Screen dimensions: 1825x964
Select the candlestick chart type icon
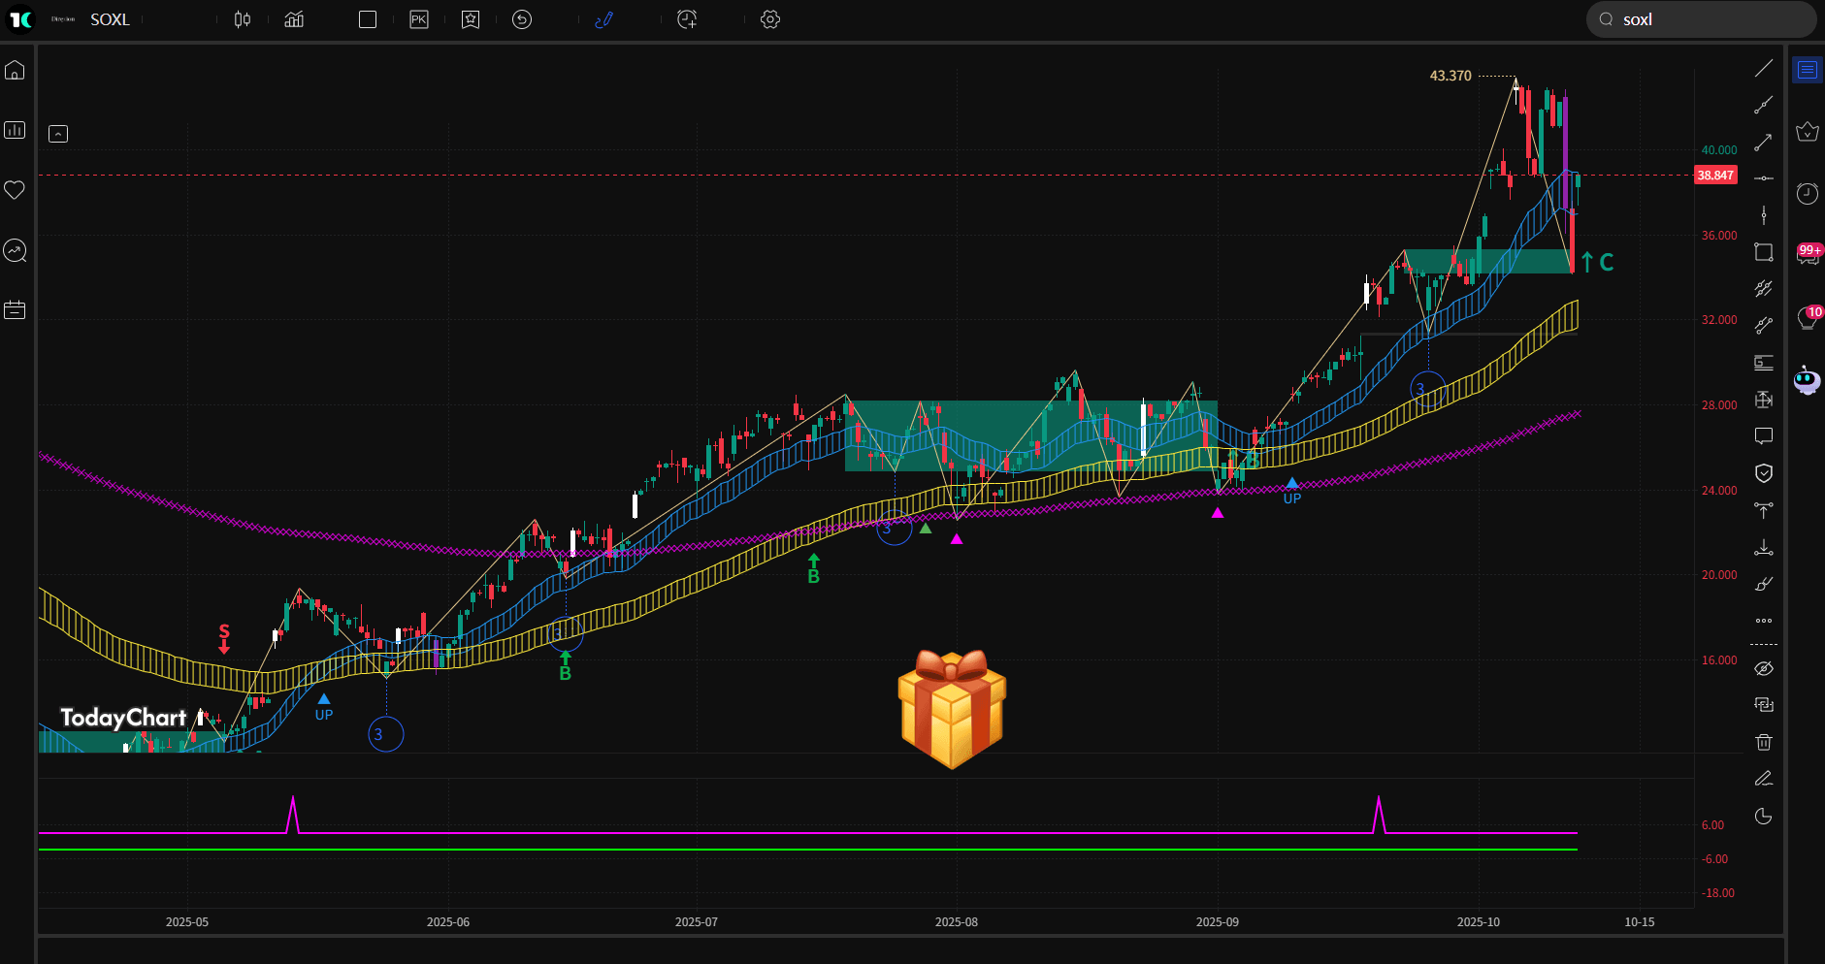tap(243, 19)
